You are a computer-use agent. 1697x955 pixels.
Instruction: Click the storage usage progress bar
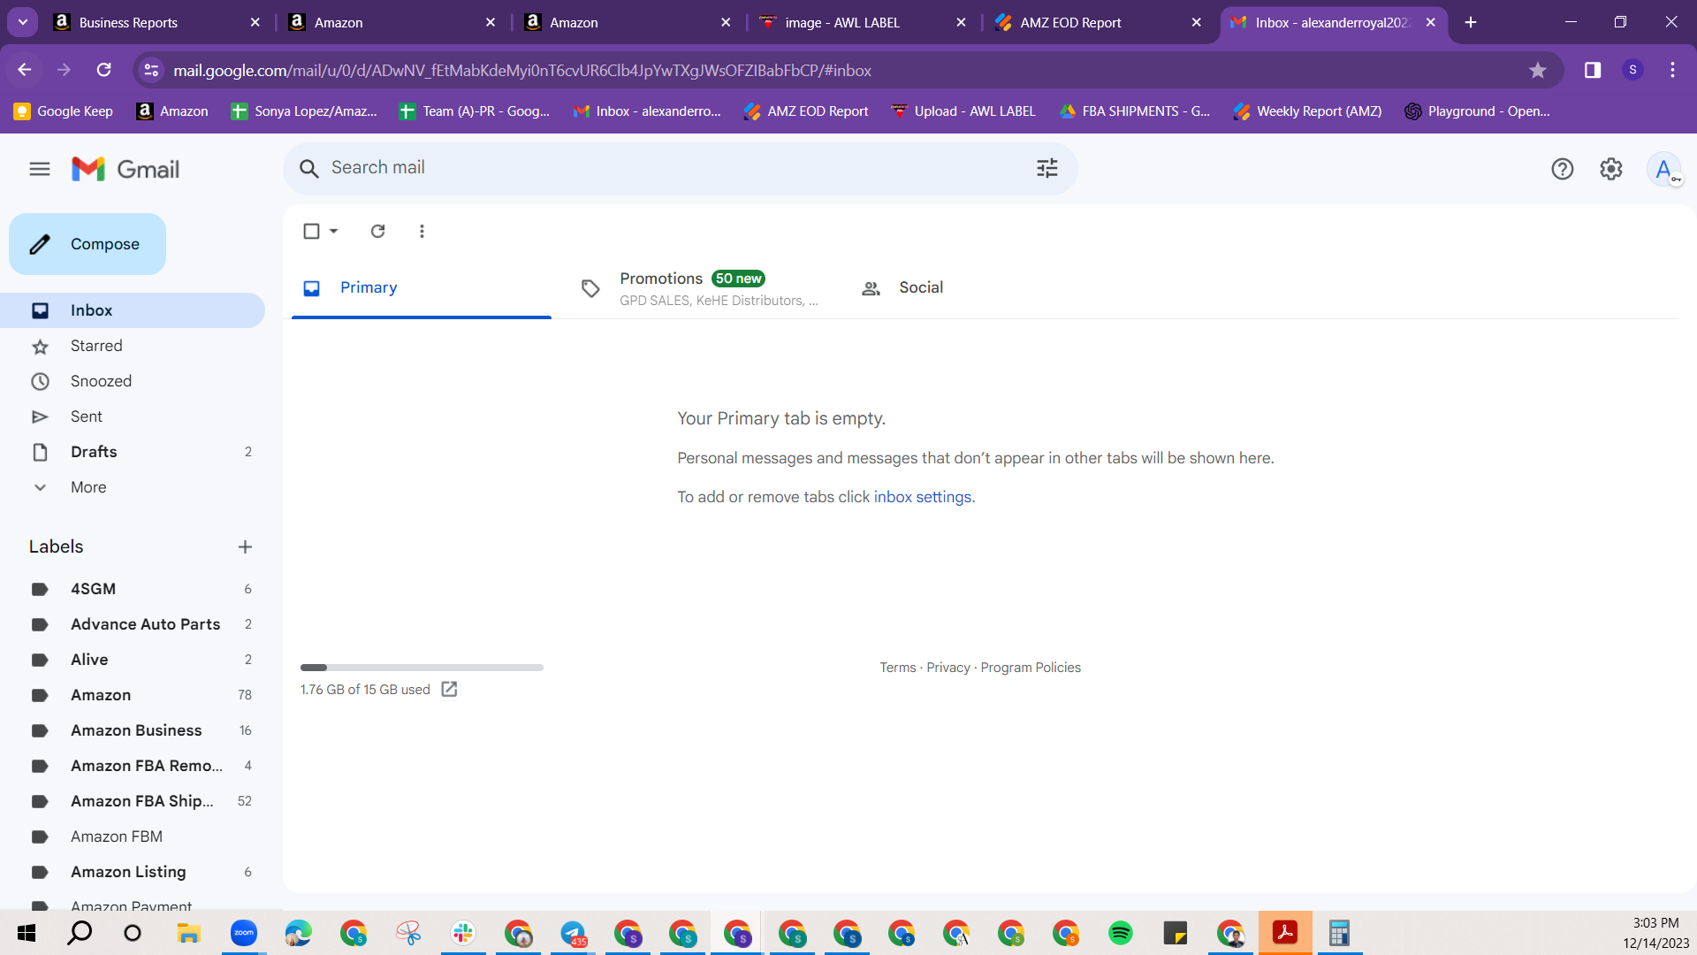point(422,668)
